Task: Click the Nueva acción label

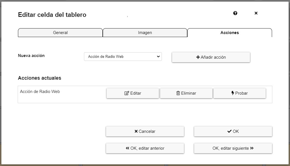Action: click(31, 56)
